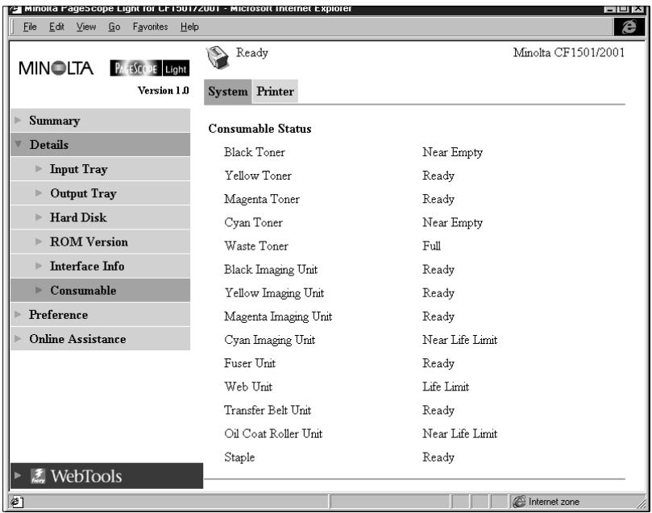Click the arrow beside Input Tray
This screenshot has height=513, width=652.
(39, 168)
